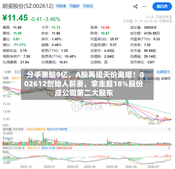Click the 52周最低 value 10.61
The width and height of the screenshot is (175, 169).
63,62
